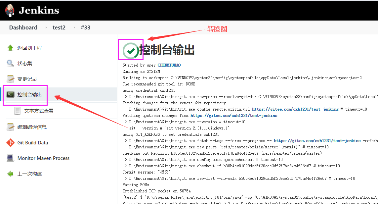Expand the arrow after test2 breadcrumb
The height and width of the screenshot is (204, 378).
74,27
